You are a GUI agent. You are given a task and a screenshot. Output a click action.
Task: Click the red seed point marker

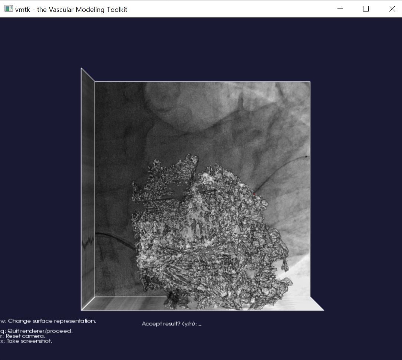254,194
